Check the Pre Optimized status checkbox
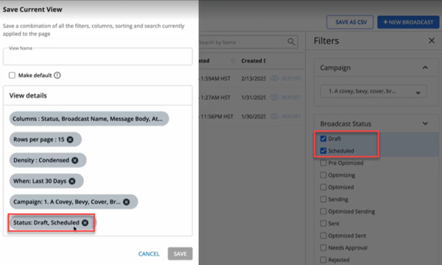This screenshot has width=442, height=265. click(x=323, y=163)
